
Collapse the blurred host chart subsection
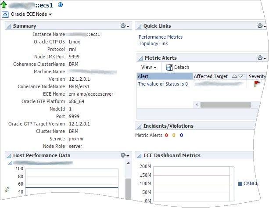tap(10, 163)
